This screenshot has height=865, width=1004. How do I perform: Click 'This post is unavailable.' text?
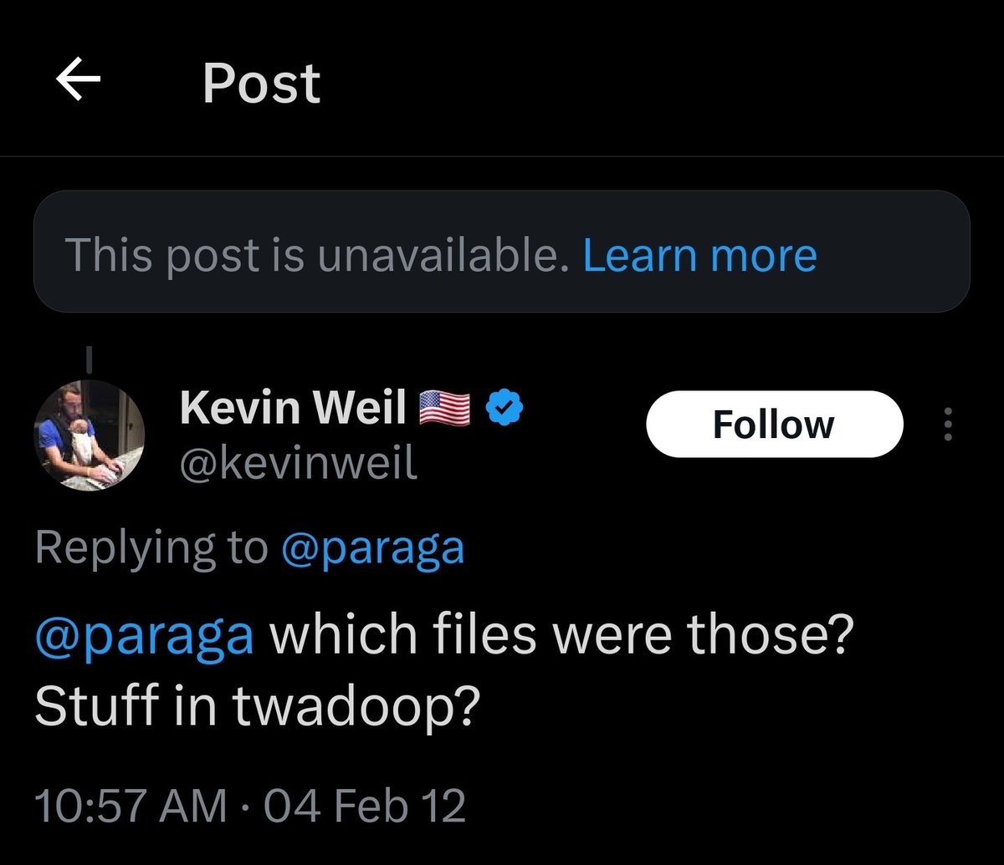click(x=316, y=255)
